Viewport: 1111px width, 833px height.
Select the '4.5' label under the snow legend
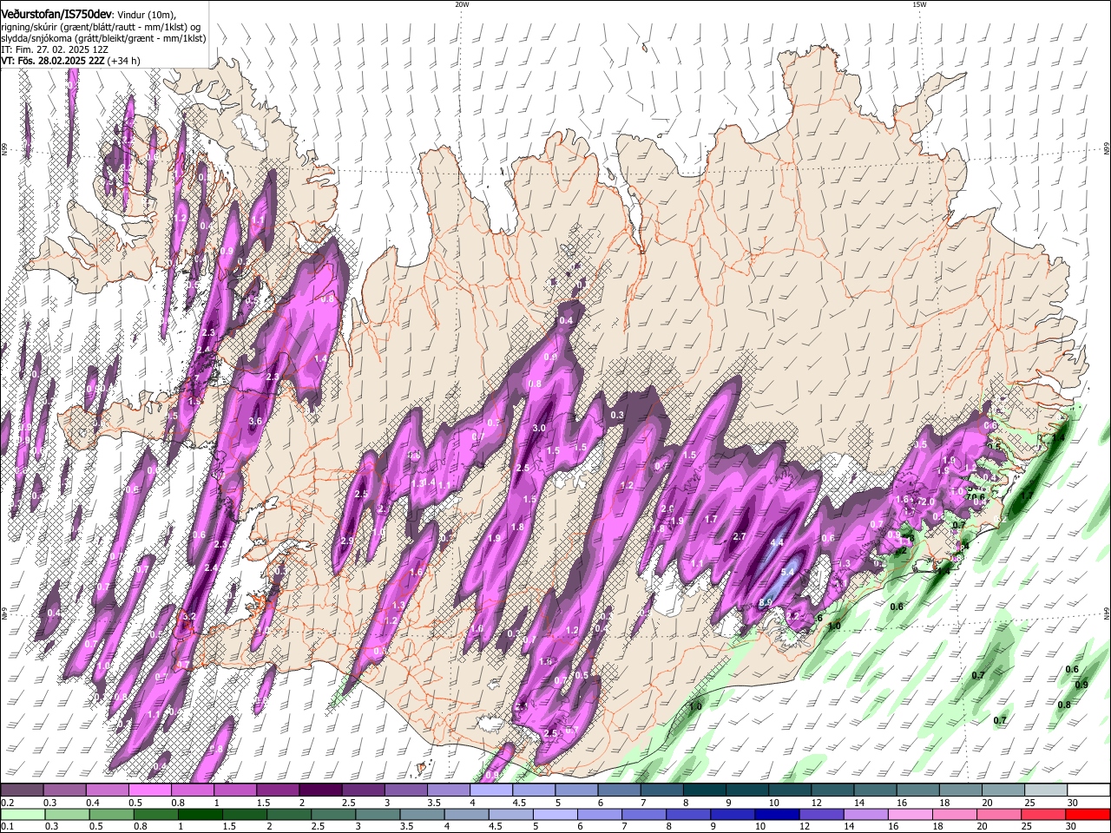point(519,803)
